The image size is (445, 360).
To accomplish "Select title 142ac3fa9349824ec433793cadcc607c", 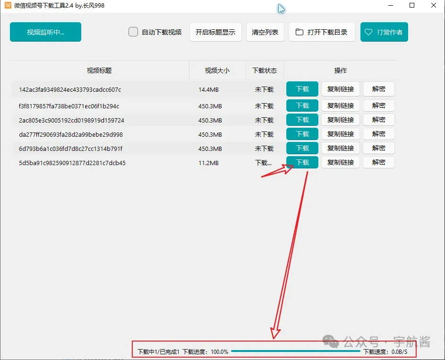I will tap(70, 90).
